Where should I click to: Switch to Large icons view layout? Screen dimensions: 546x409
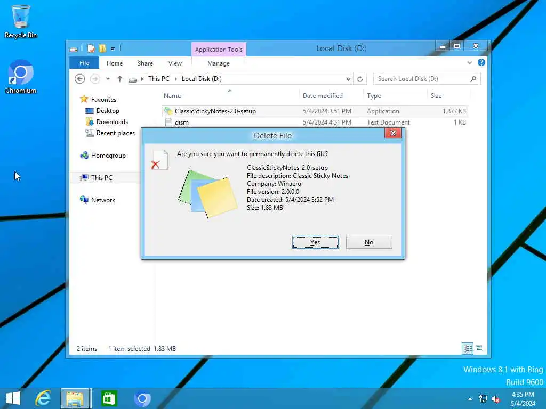tap(479, 348)
